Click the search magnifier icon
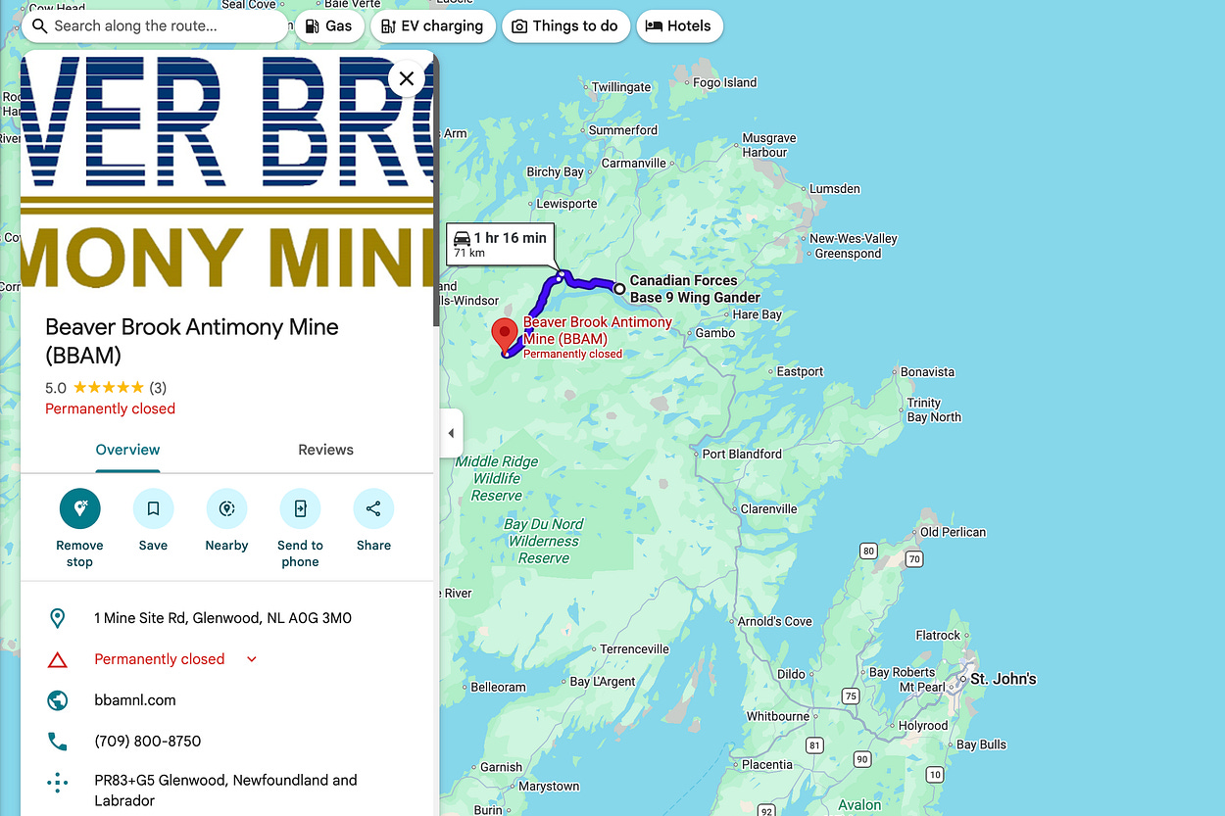The width and height of the screenshot is (1225, 816). [39, 26]
